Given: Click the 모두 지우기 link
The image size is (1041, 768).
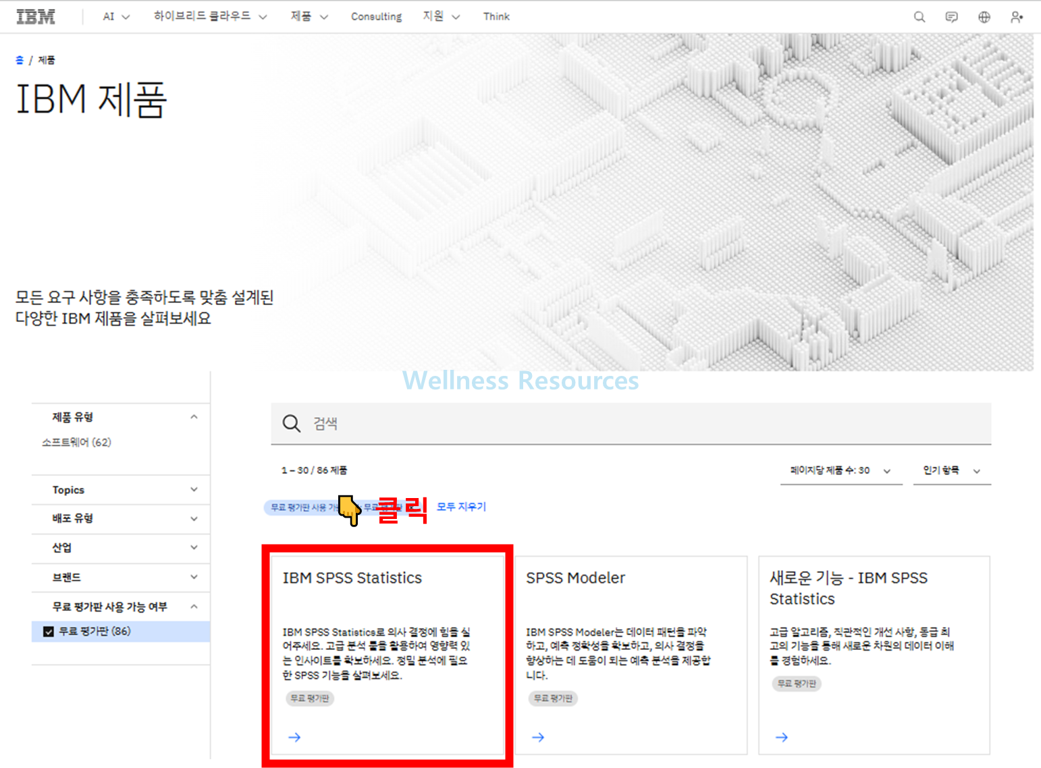Looking at the screenshot, I should tap(461, 507).
